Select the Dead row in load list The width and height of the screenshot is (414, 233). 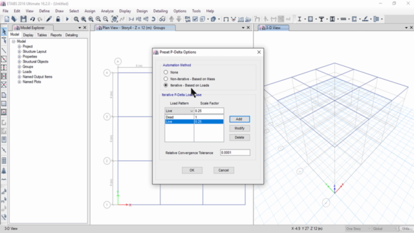[x=194, y=117]
